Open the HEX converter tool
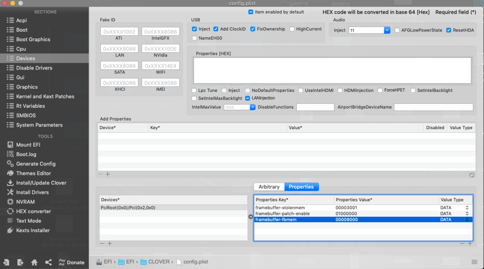This screenshot has width=484, height=269. [33, 211]
